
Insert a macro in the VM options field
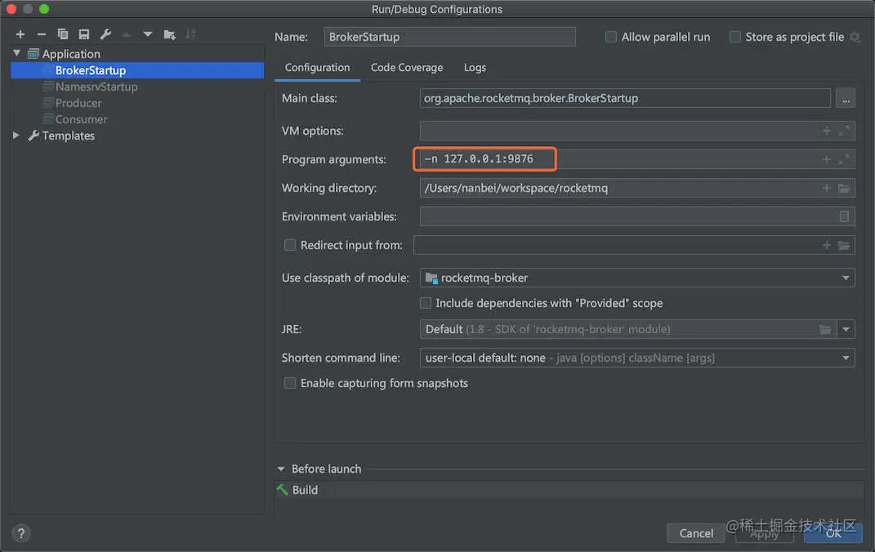pyautogui.click(x=827, y=131)
